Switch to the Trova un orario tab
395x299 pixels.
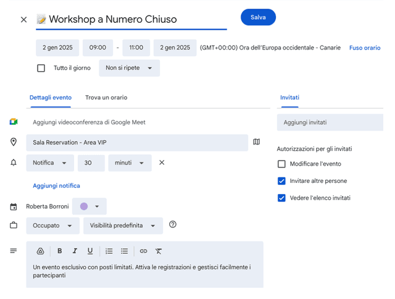[106, 98]
